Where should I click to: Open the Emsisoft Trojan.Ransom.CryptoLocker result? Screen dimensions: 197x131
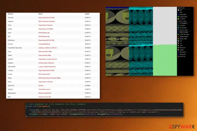(x=48, y=59)
